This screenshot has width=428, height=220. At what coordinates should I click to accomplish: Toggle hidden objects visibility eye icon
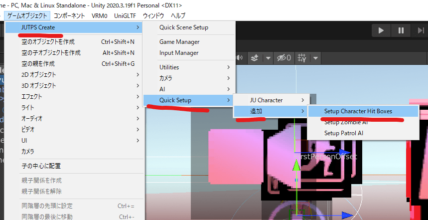tap(284, 58)
